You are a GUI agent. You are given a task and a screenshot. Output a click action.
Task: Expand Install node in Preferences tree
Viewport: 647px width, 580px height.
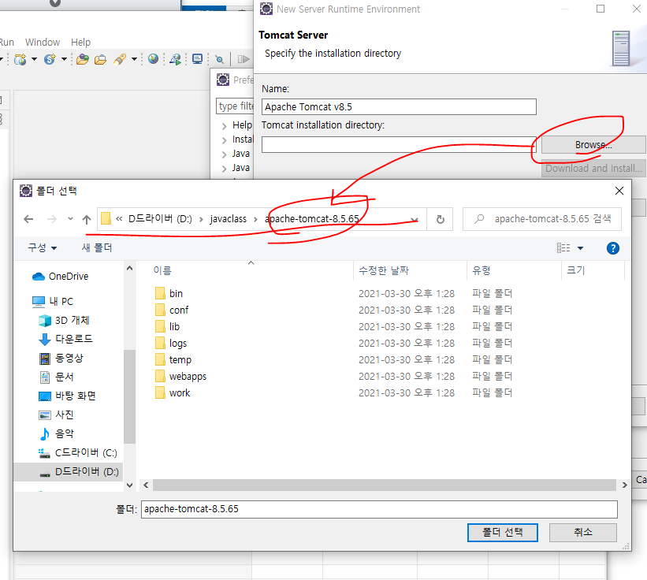pos(224,140)
